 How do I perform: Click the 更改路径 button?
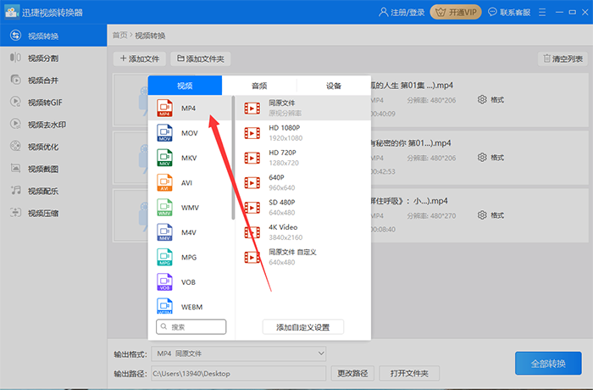pyautogui.click(x=353, y=373)
